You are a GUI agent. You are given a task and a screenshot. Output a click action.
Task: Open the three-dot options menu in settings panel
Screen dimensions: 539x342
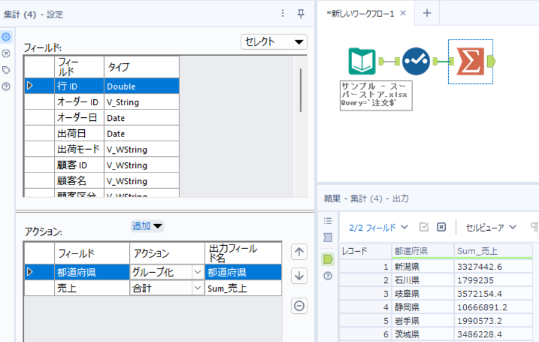coord(283,13)
